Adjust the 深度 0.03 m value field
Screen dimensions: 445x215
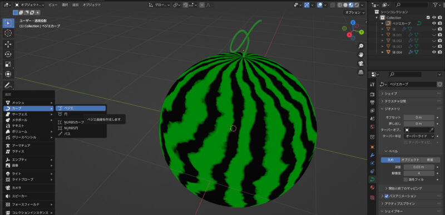coord(419,167)
